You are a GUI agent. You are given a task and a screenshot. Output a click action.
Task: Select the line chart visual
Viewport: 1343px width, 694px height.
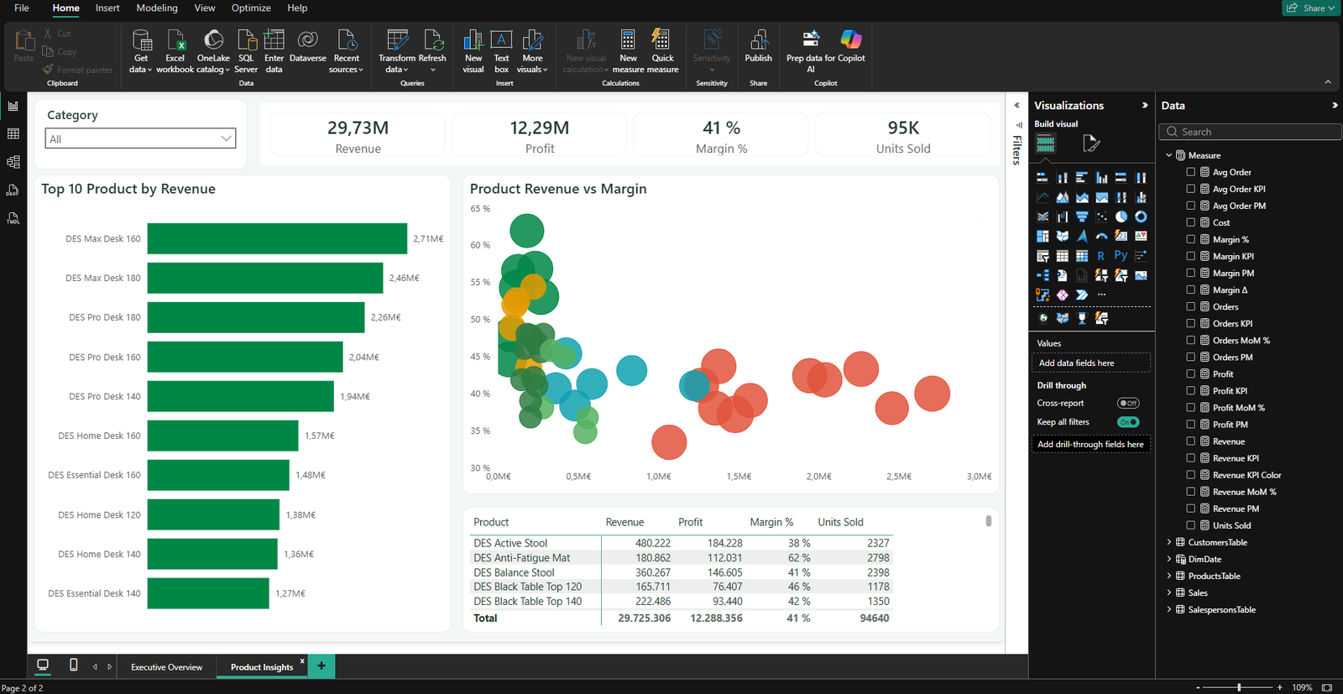pyautogui.click(x=1043, y=197)
